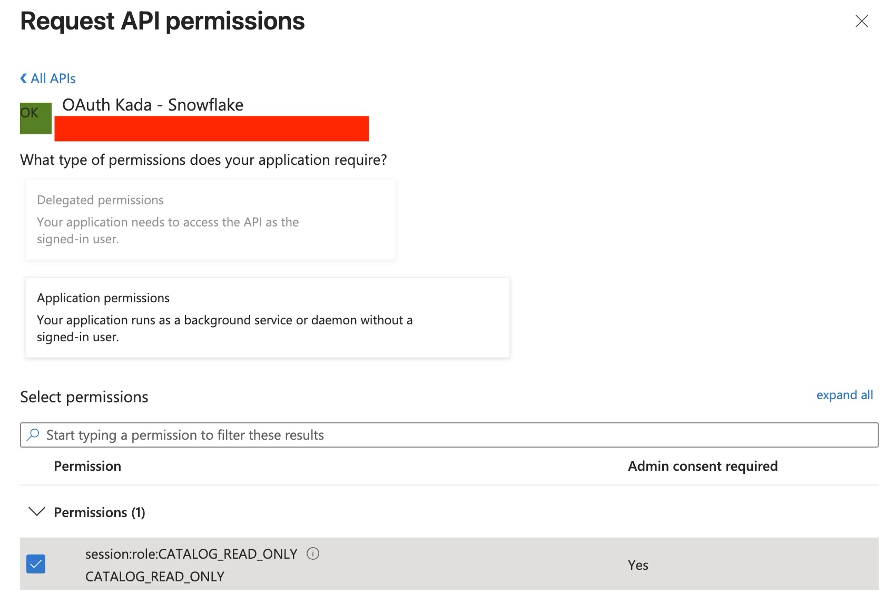884x614 pixels.
Task: Open info icon beside session:role:CATALOG_READ_ONLY
Action: [313, 553]
